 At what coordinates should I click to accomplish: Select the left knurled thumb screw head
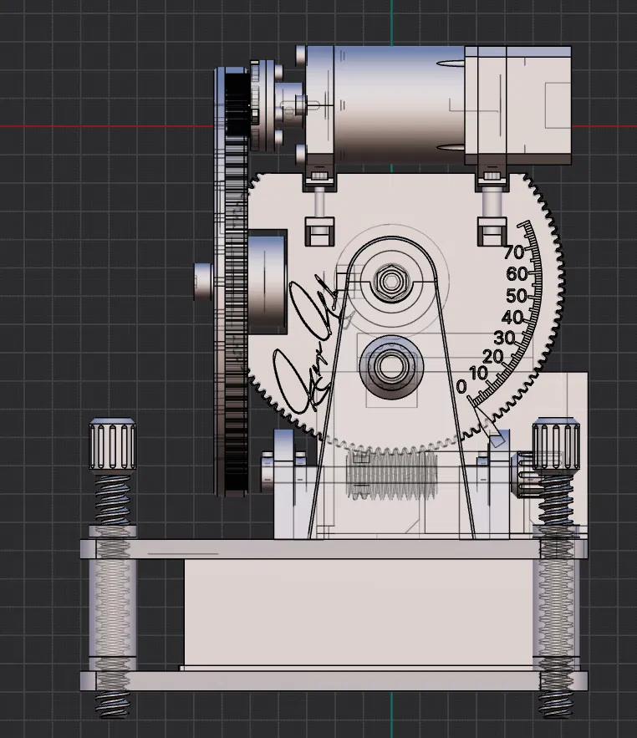click(113, 444)
